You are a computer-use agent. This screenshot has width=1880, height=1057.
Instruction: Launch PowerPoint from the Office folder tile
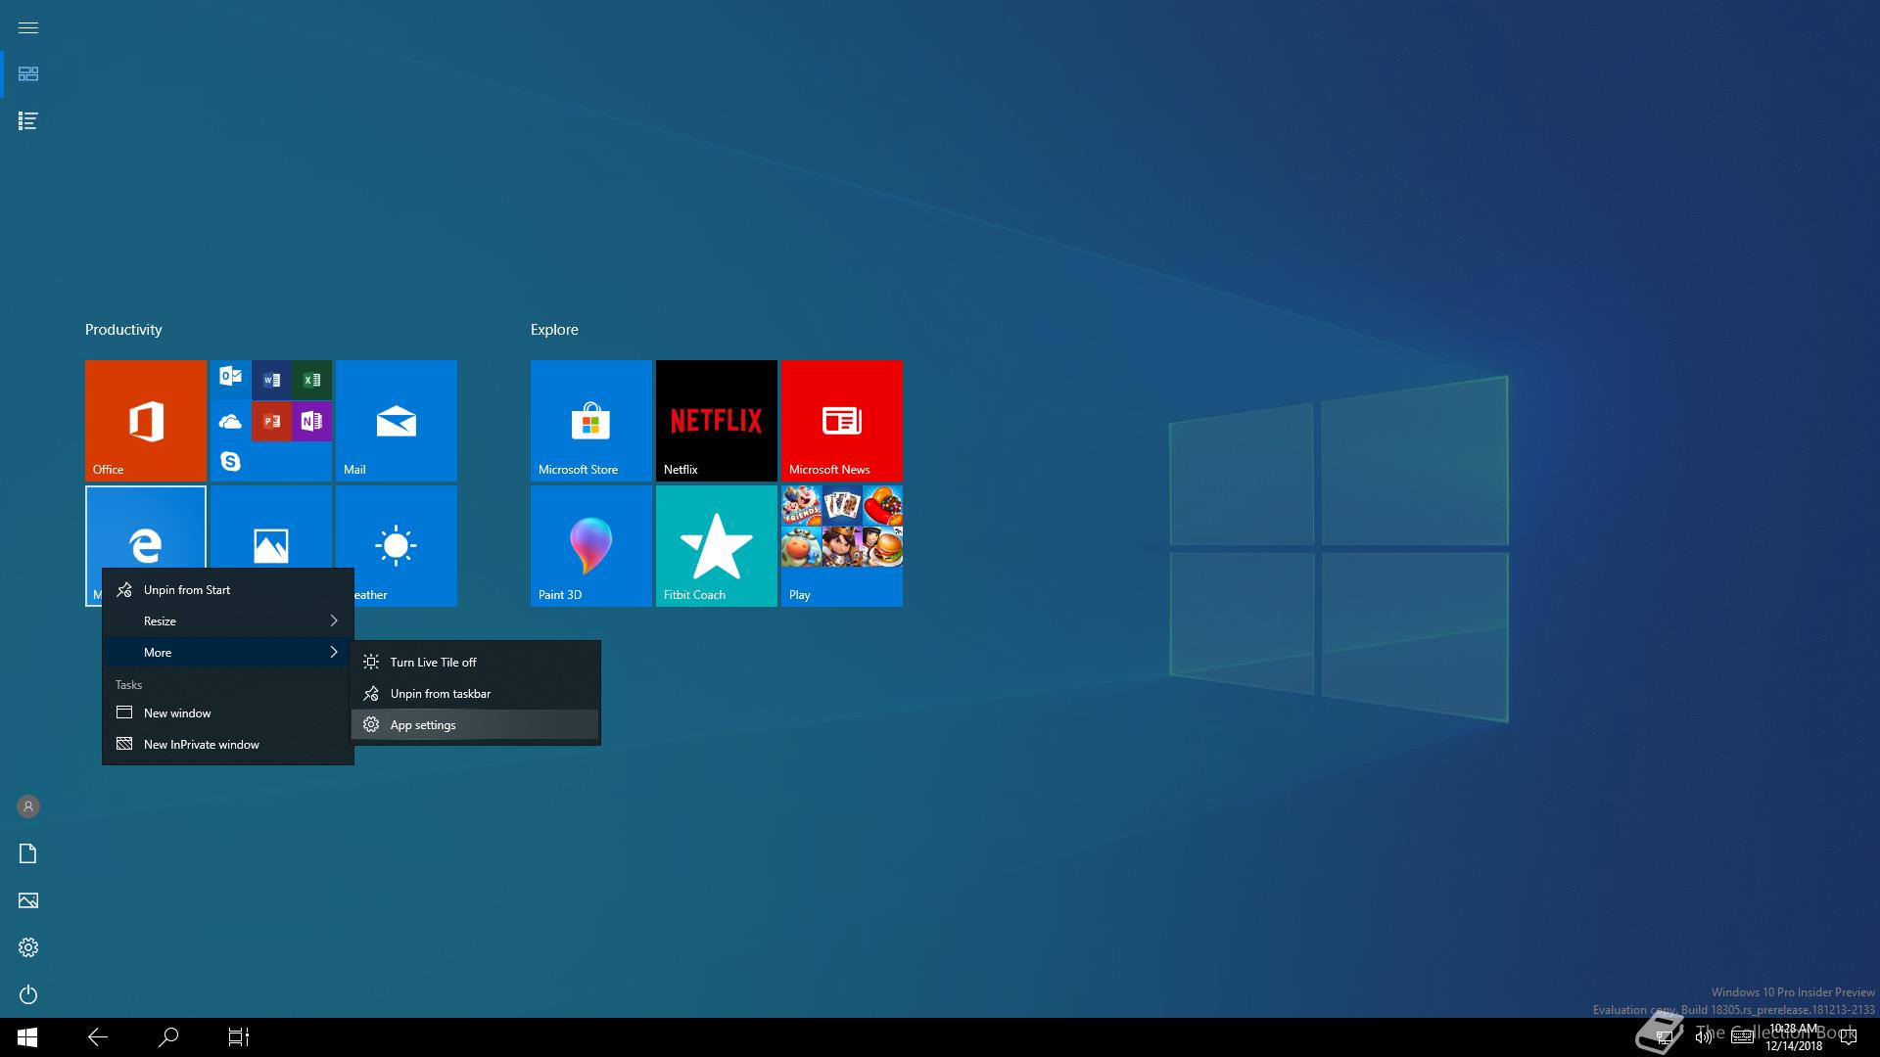coord(271,421)
